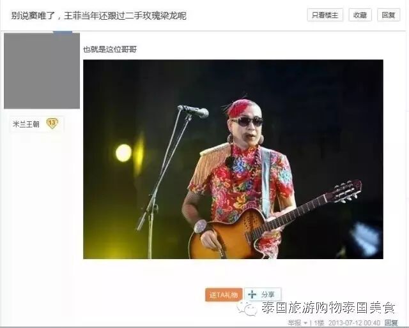Click the 1楼 floor label
Screen dimensions: 409x328
click(x=319, y=323)
